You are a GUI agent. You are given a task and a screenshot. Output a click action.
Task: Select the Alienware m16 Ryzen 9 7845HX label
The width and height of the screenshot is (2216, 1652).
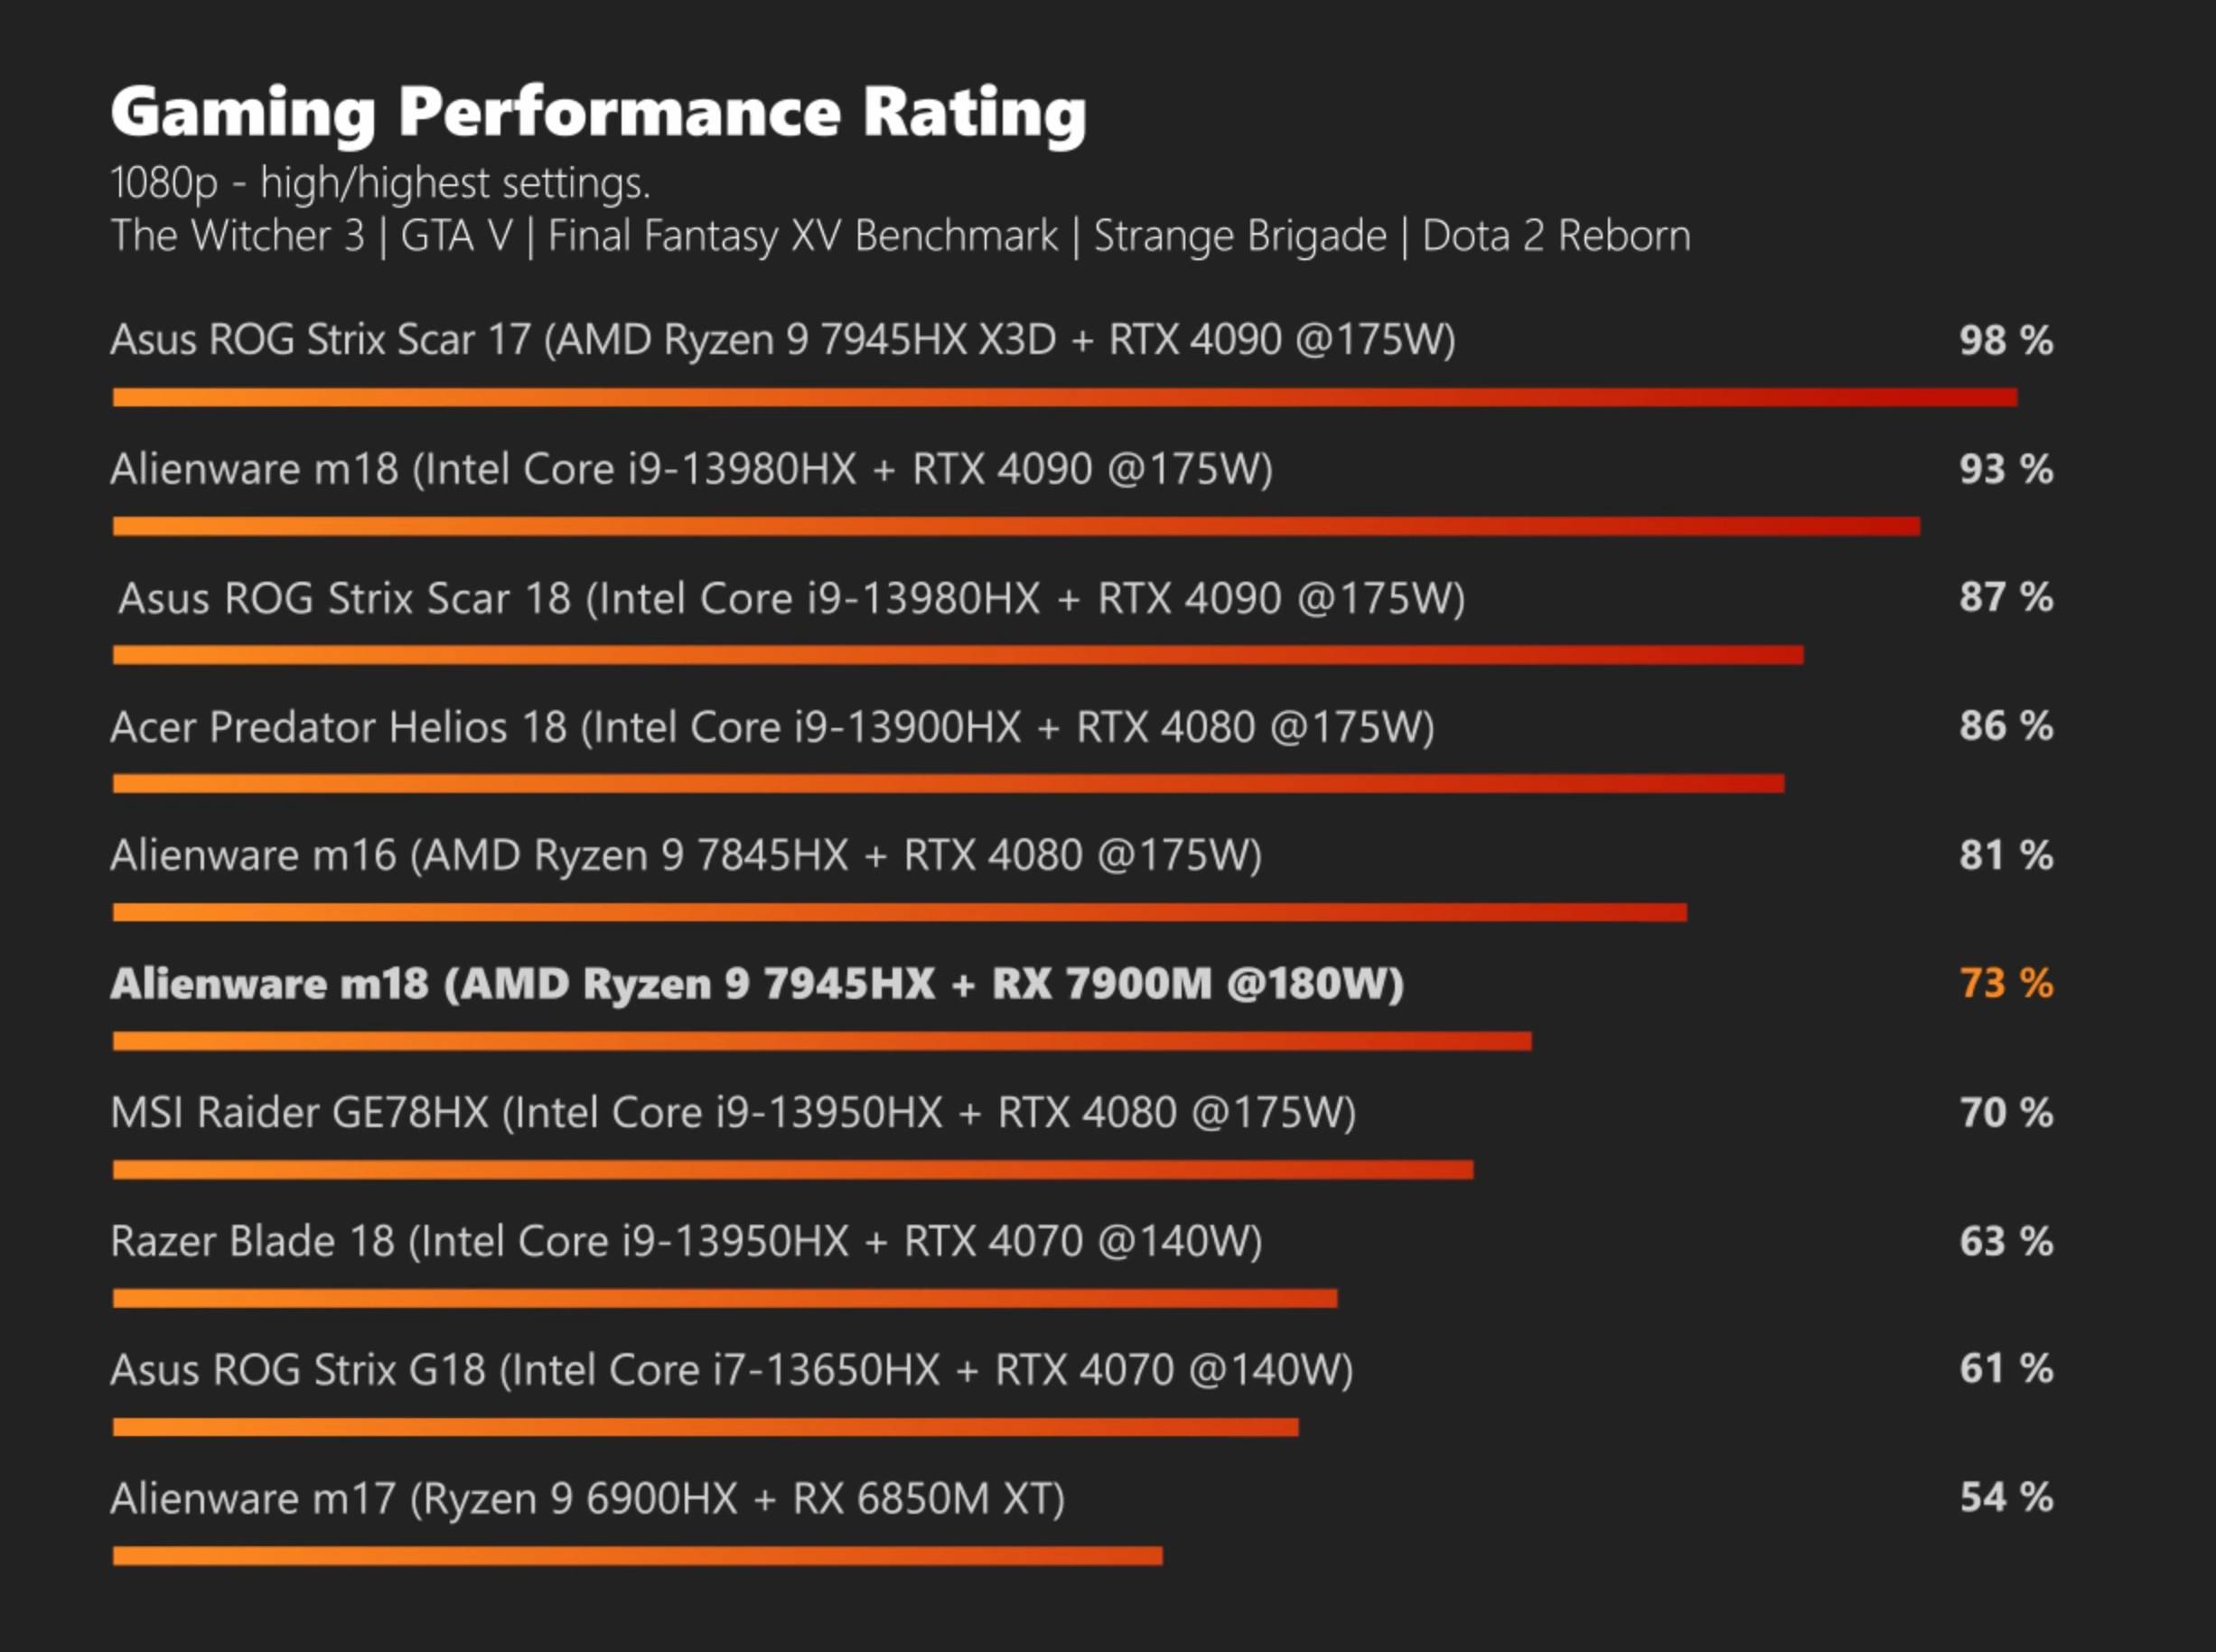(x=686, y=855)
